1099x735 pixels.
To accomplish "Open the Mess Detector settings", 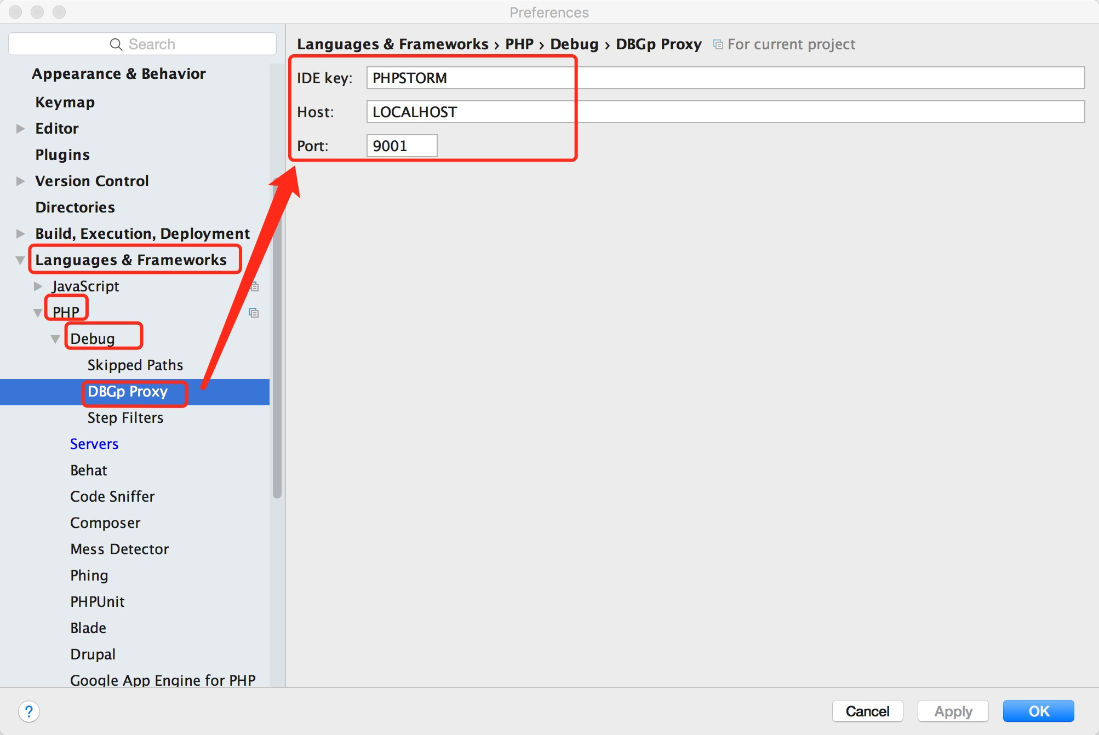I will click(x=119, y=549).
